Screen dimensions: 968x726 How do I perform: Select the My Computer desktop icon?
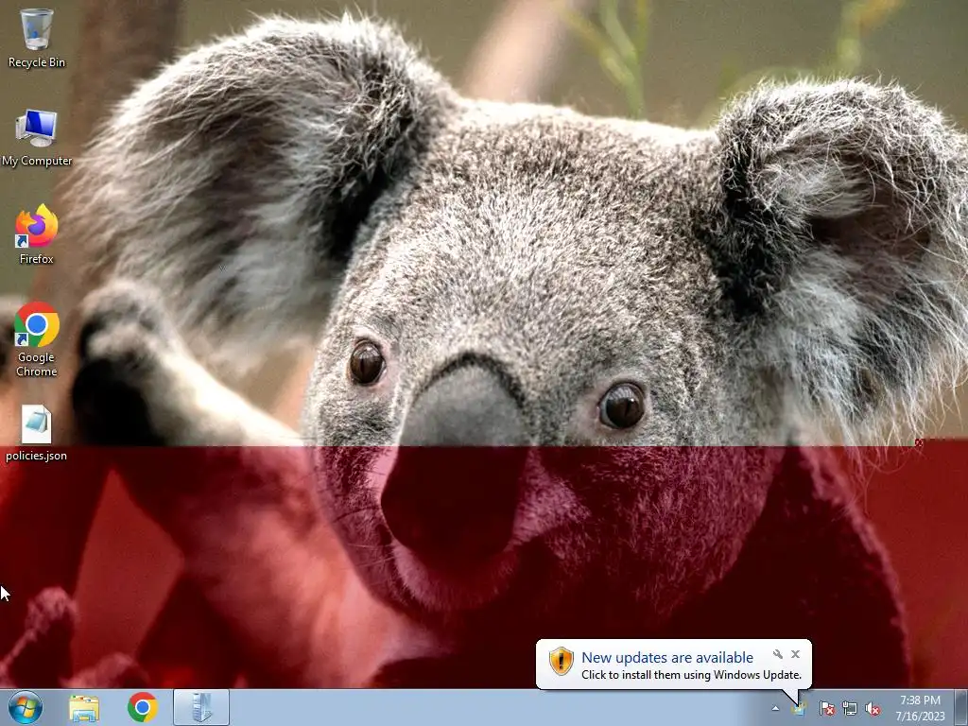(x=37, y=138)
